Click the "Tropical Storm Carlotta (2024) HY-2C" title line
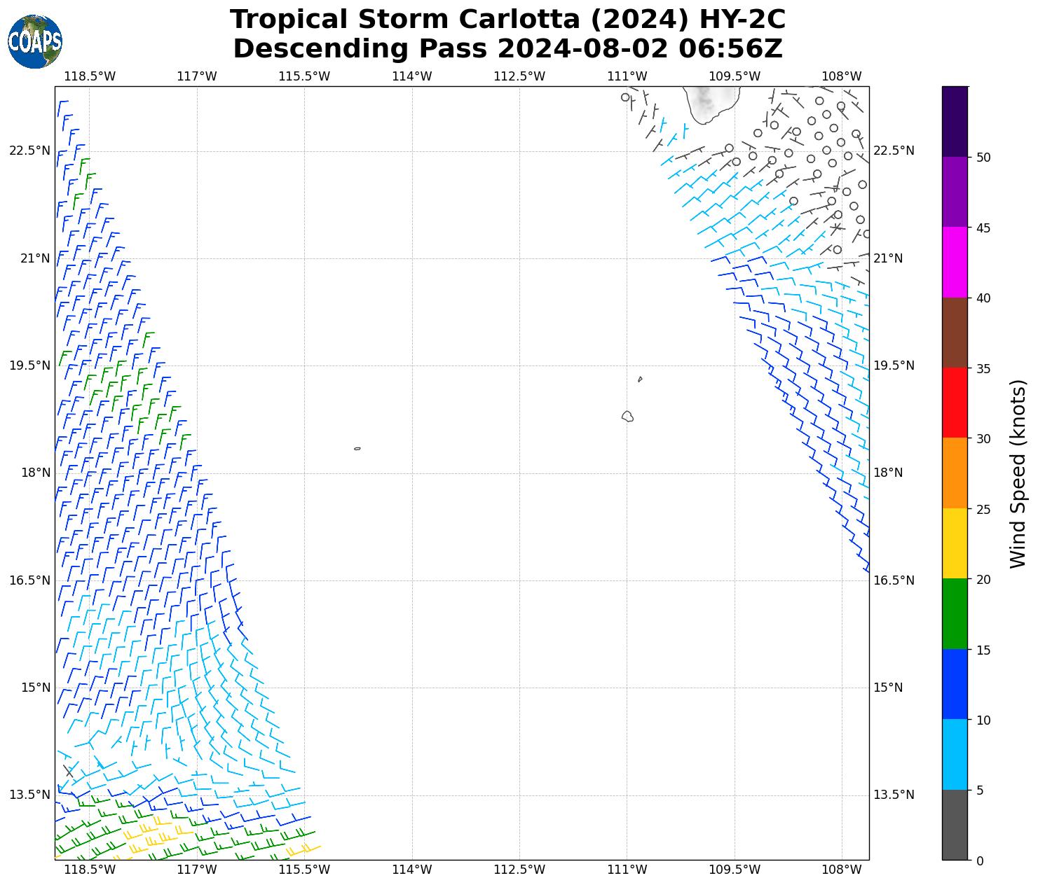The width and height of the screenshot is (1038, 885). (x=507, y=20)
